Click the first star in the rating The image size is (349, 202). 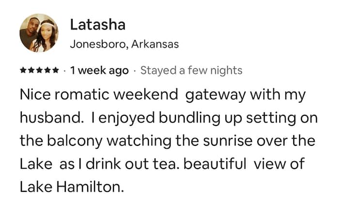point(23,71)
